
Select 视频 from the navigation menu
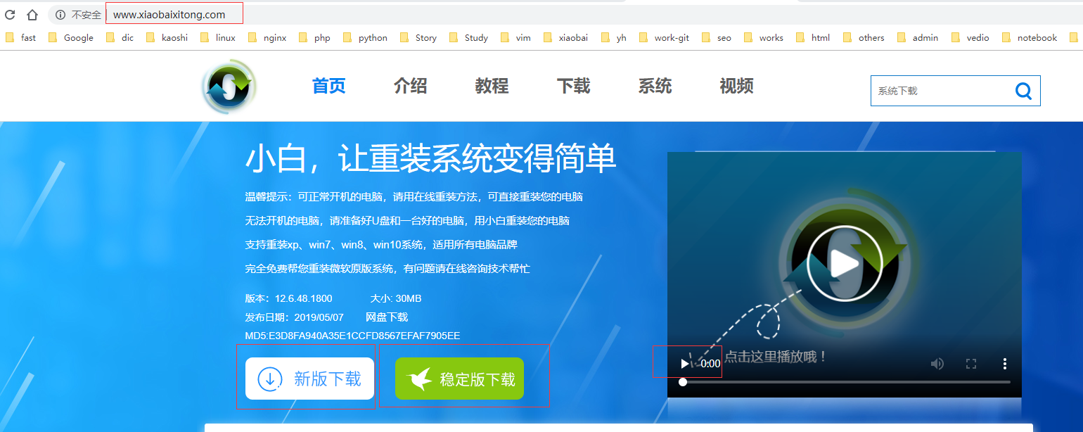point(736,86)
